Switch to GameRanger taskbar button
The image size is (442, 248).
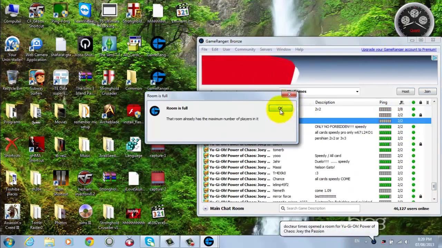point(209,241)
